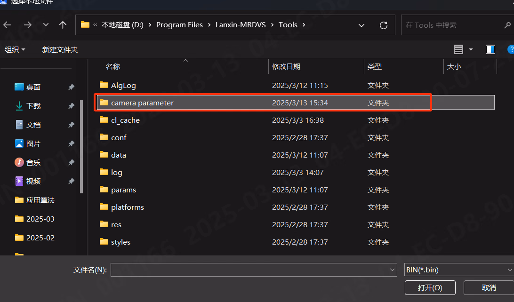Navigate to 本地磁盘 (D:) breadcrumb
This screenshot has width=514, height=302.
[122, 25]
